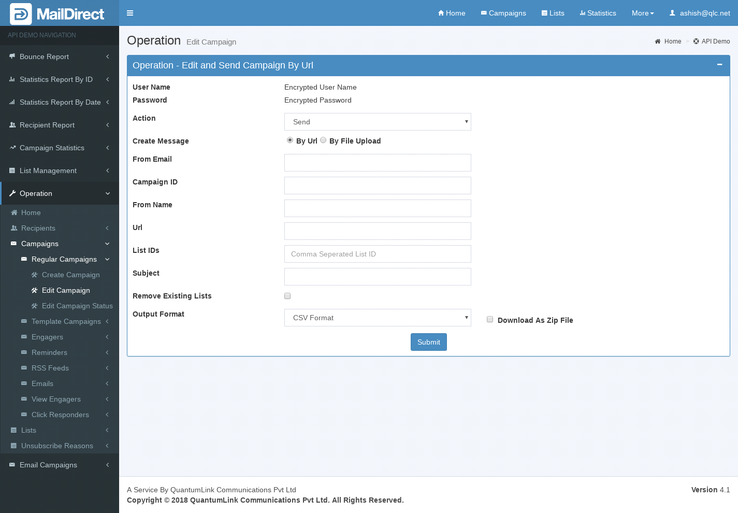738x513 pixels.
Task: Collapse panel using the minus icon
Action: coord(719,65)
